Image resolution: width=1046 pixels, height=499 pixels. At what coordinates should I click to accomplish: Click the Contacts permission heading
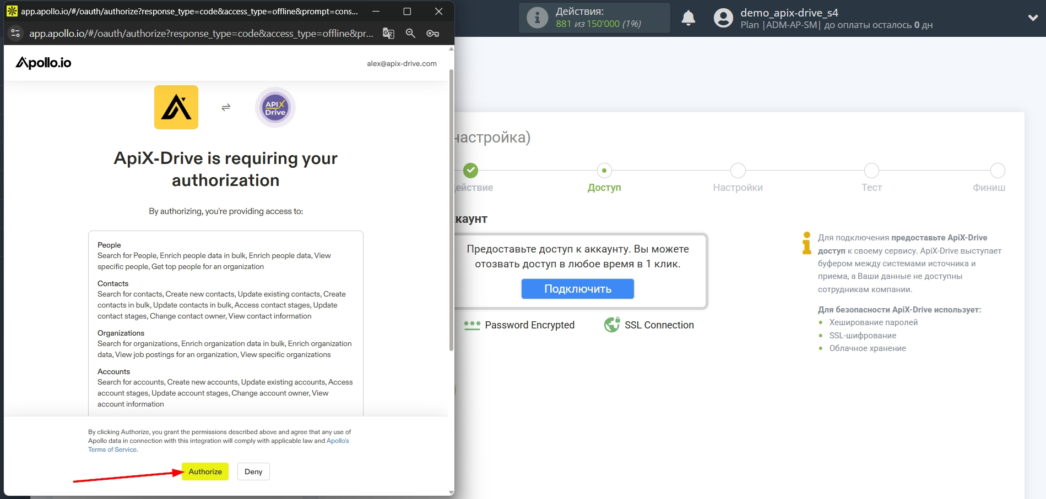pos(113,283)
